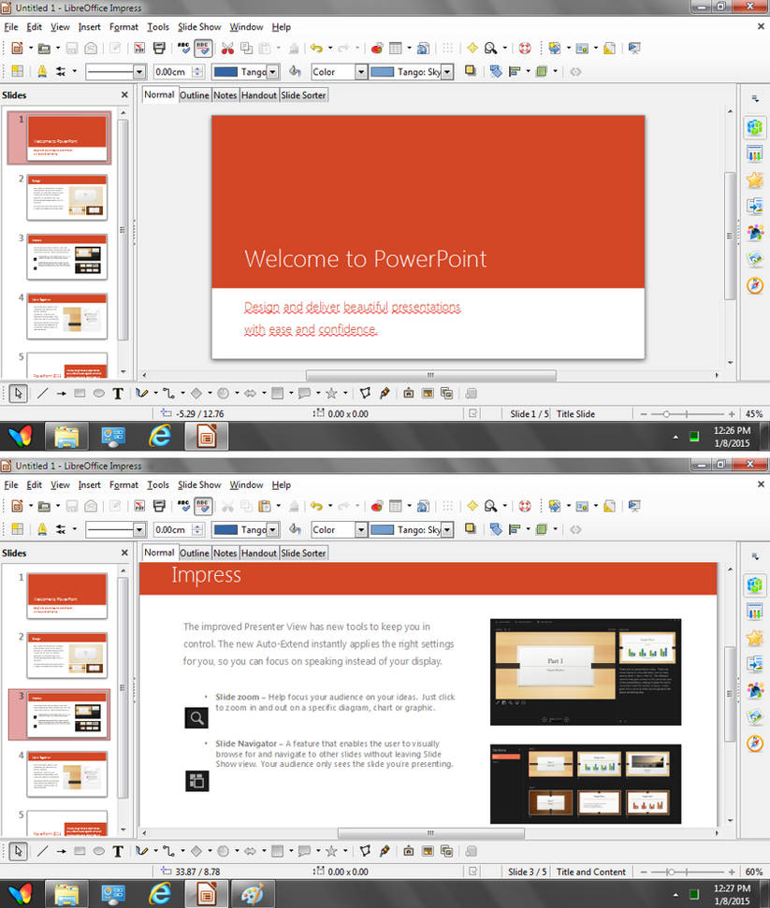This screenshot has width=770, height=908.
Task: Switch to the Outline view tab
Action: pyautogui.click(x=195, y=94)
